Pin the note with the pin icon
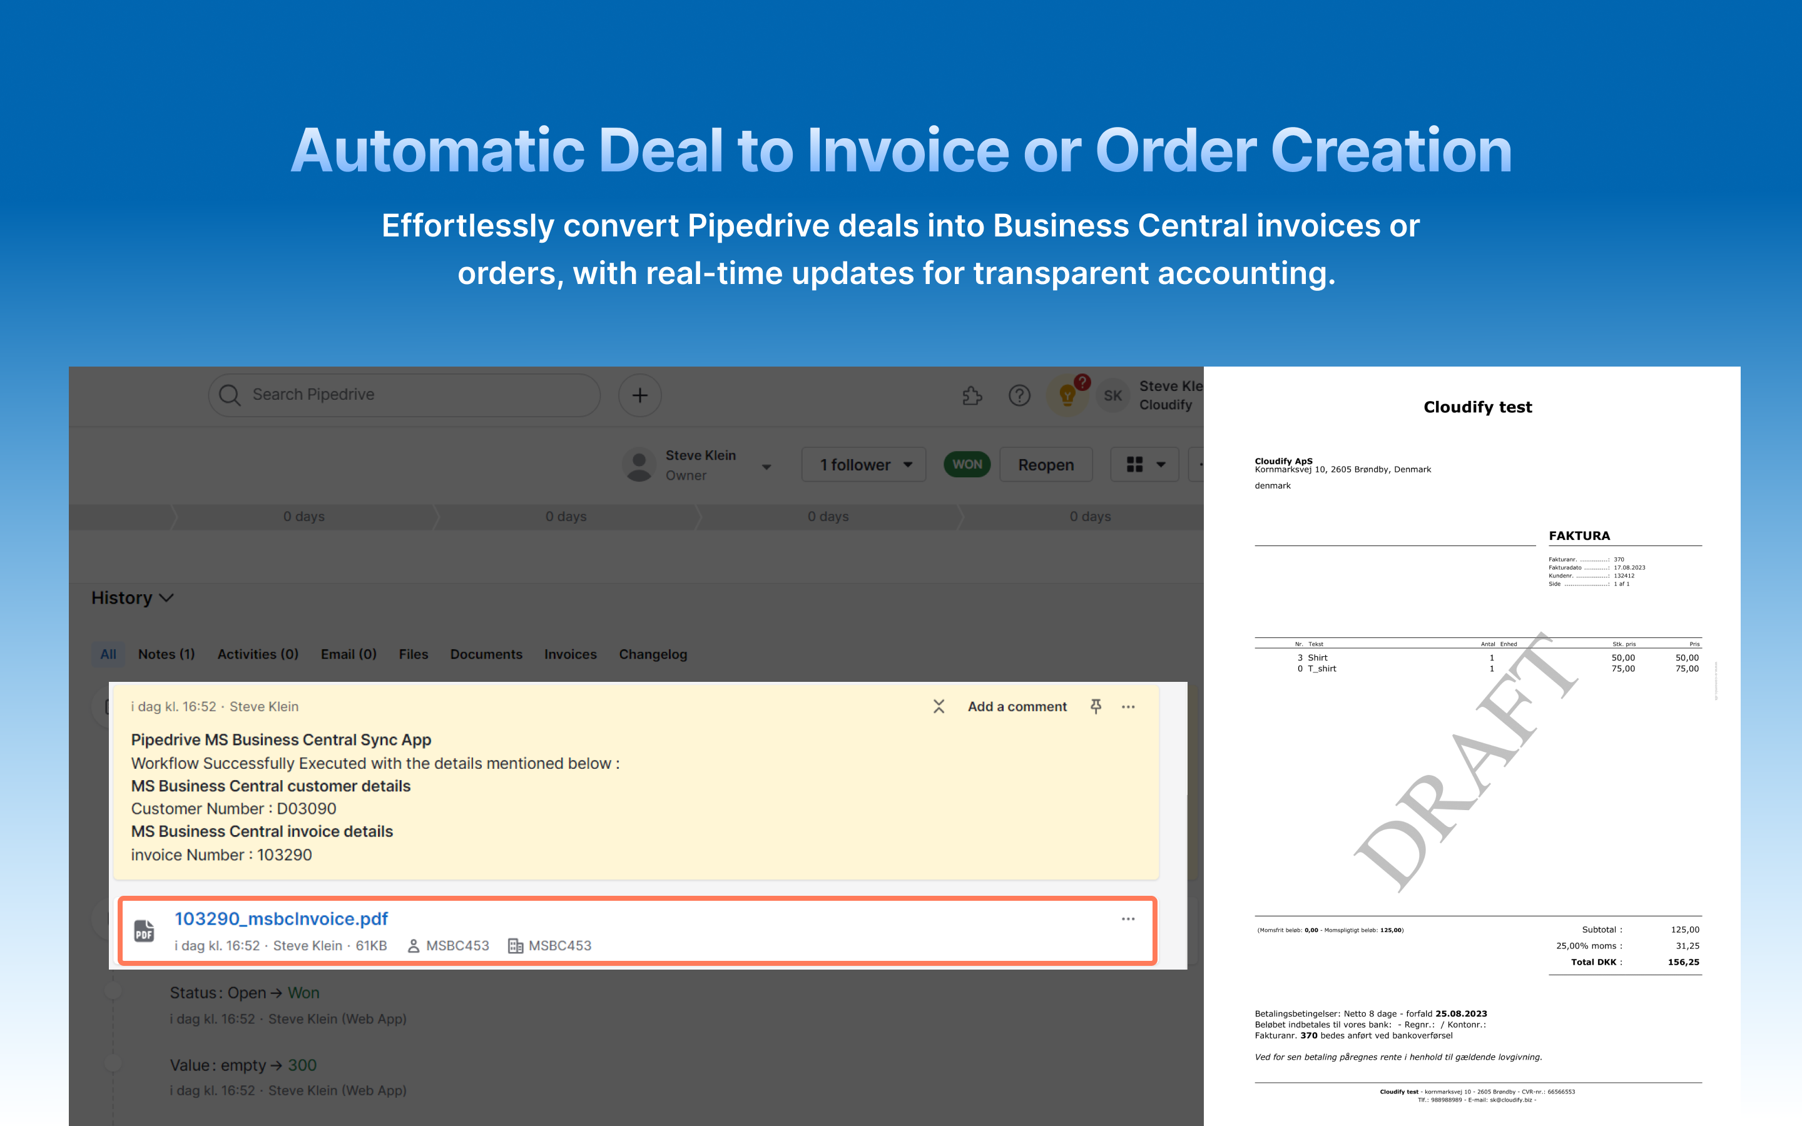Screen dimensions: 1802x1126 (x=1096, y=706)
